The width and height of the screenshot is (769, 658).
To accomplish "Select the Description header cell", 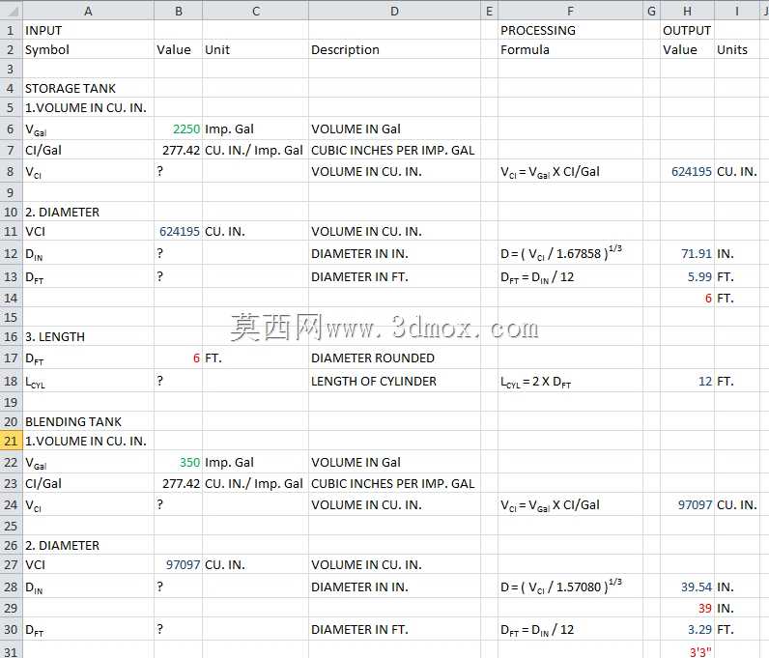I will point(394,49).
